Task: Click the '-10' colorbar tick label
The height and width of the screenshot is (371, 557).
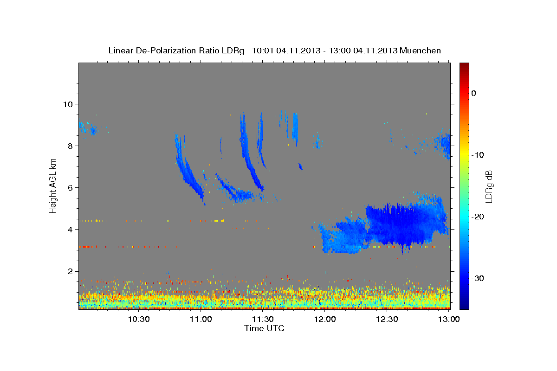Action: pos(478,155)
